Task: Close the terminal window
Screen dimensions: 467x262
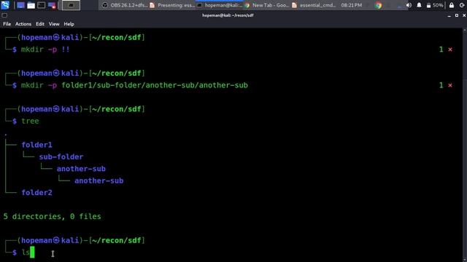Action: 464,15
